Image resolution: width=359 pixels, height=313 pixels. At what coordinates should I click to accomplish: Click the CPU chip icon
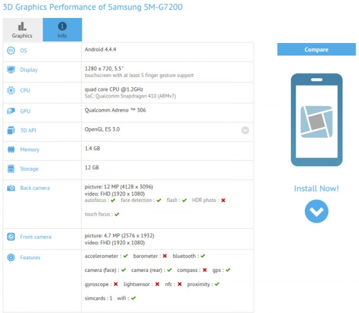point(11,90)
